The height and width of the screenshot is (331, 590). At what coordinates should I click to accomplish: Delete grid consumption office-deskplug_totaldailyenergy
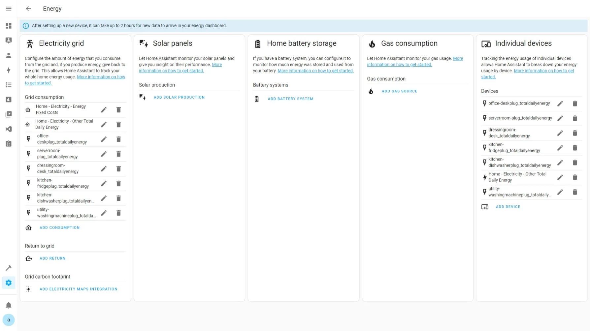[x=118, y=139]
